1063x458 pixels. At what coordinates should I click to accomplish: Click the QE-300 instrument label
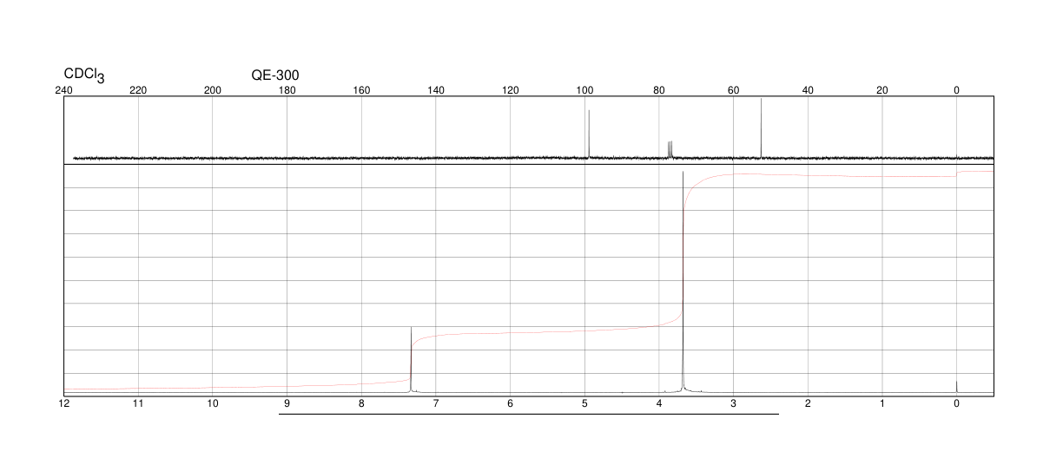click(x=275, y=75)
